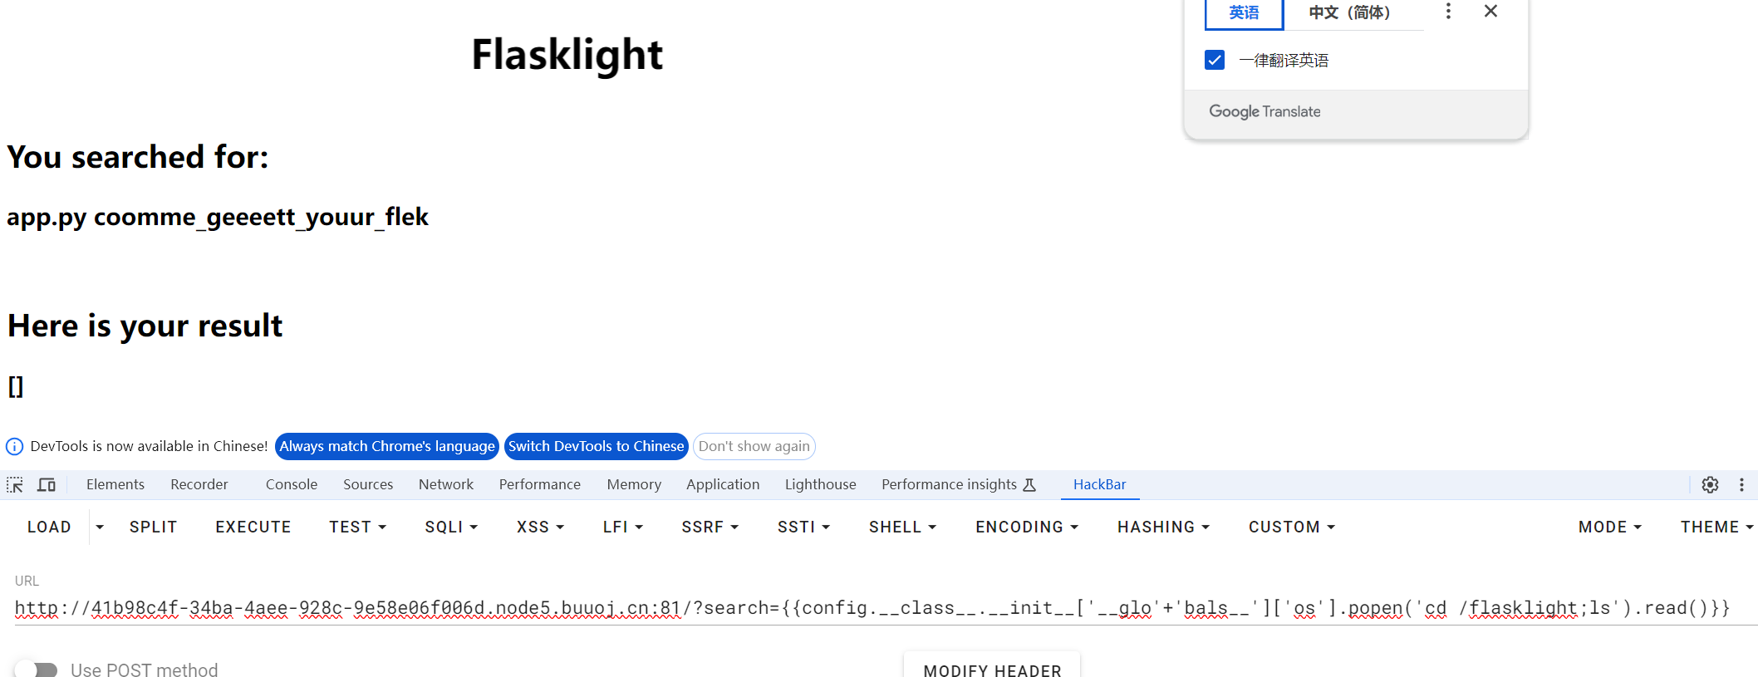Click the empty result brackets []
1758x677 pixels.
click(16, 386)
